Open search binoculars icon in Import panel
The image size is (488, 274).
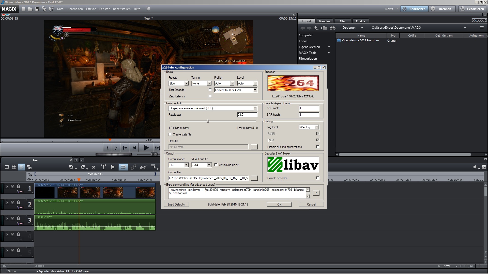pos(332,28)
